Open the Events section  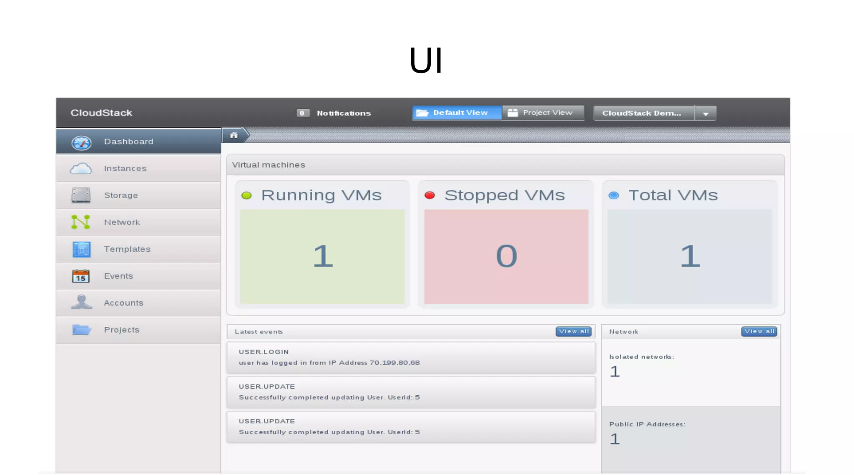click(138, 276)
